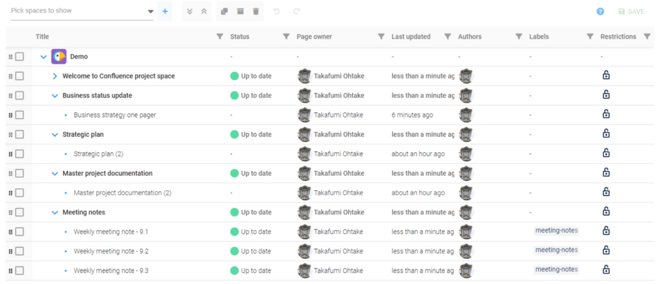Click meeting-notes label on note 9.2
Image resolution: width=658 pixels, height=284 pixels.
point(556,250)
